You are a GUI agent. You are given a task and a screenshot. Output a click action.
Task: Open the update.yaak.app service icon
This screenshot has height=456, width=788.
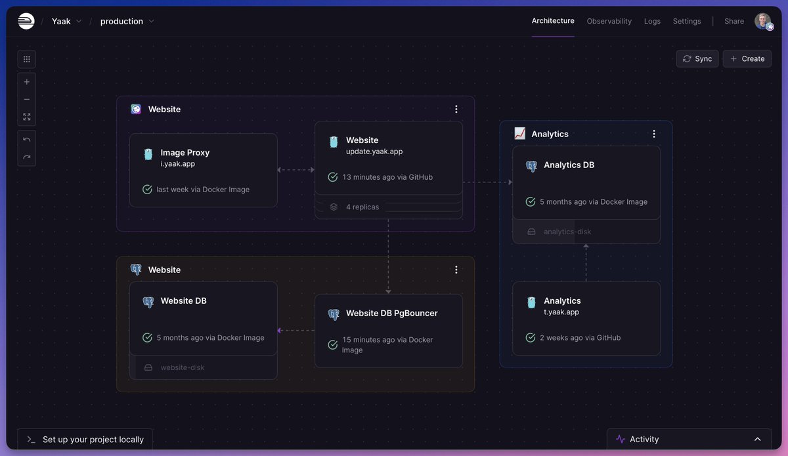tap(334, 142)
